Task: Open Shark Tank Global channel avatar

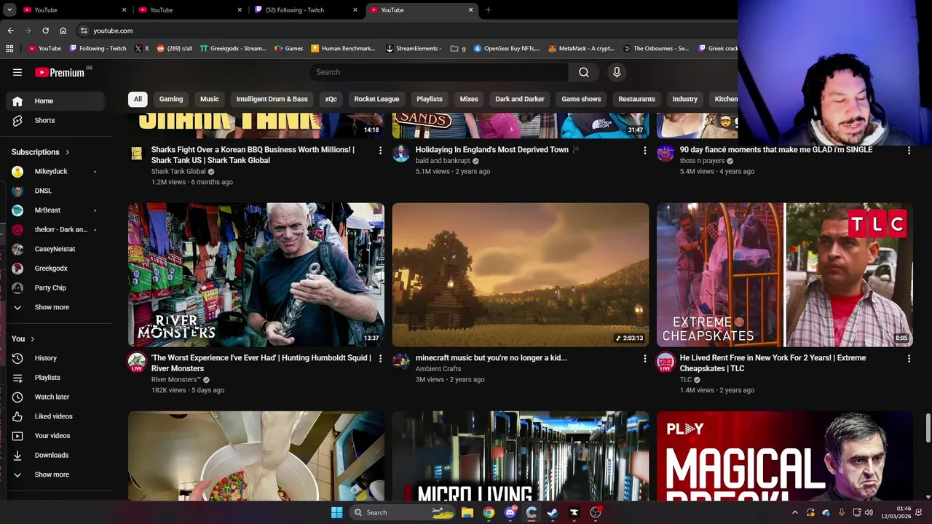Action: (137, 153)
